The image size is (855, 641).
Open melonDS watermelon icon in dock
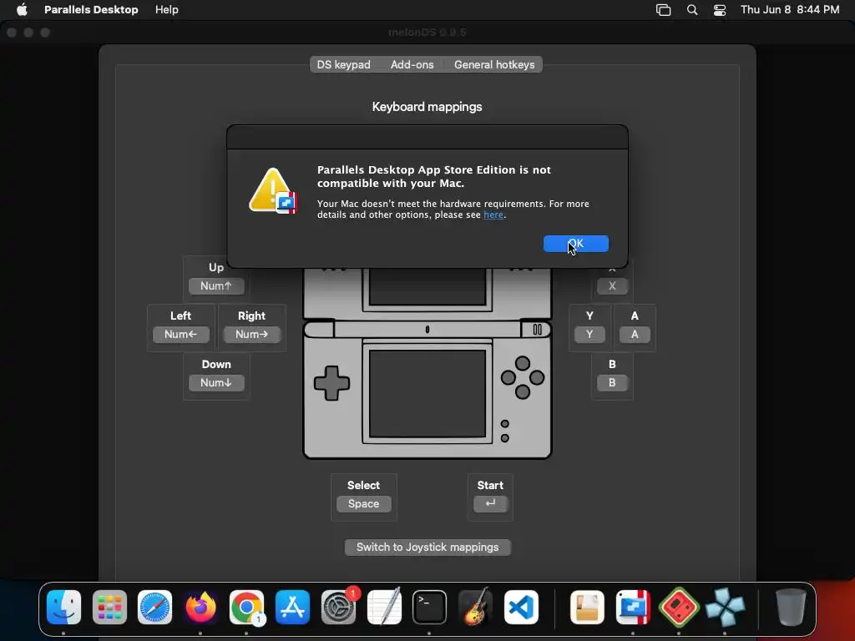(x=678, y=608)
